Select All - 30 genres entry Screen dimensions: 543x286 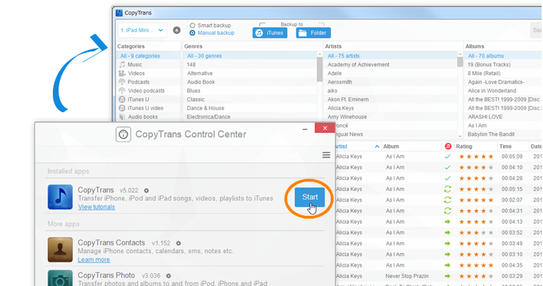pyautogui.click(x=250, y=56)
